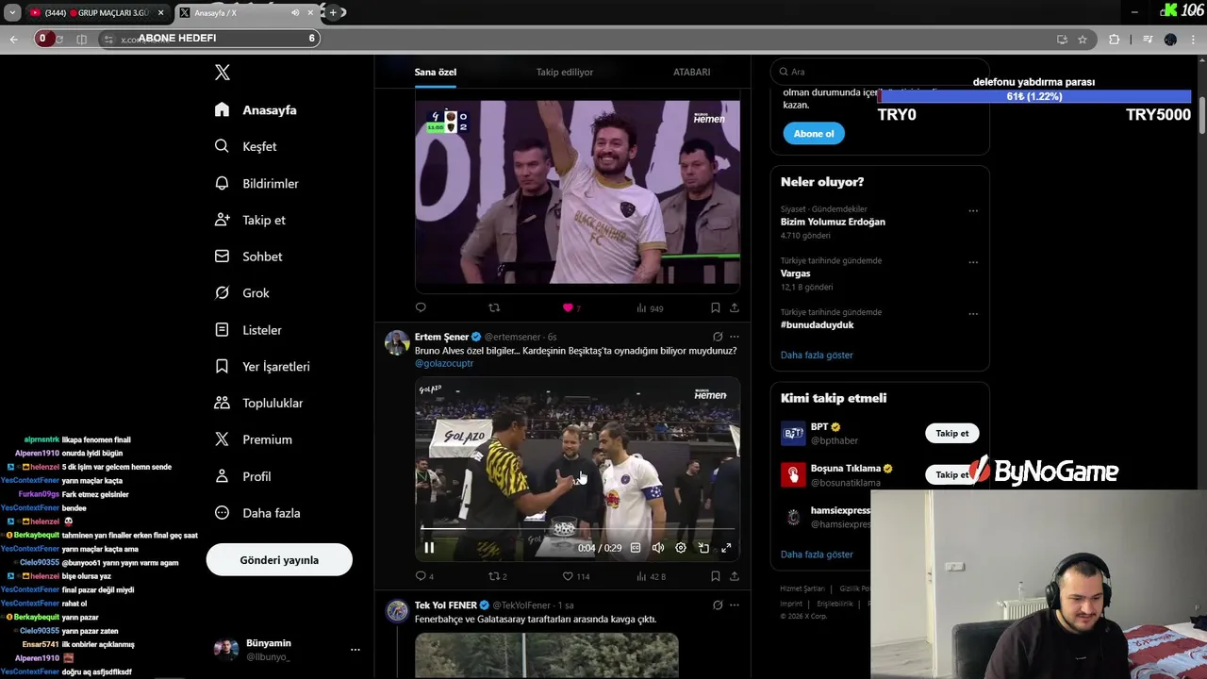Follow BPT with Takip et button
1207x679 pixels.
[951, 434]
